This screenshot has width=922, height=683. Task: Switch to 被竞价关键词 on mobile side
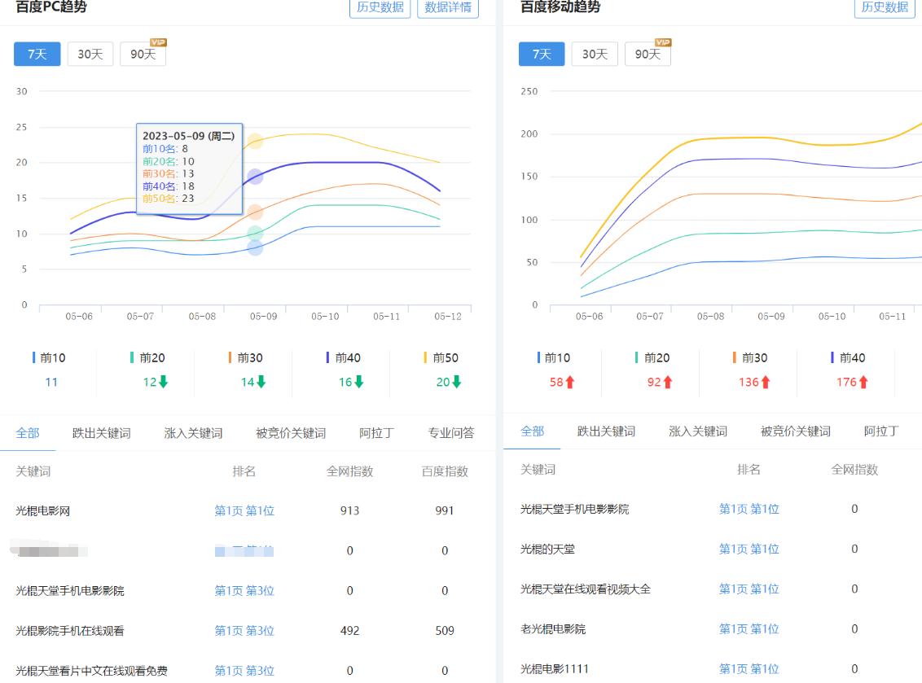(797, 433)
